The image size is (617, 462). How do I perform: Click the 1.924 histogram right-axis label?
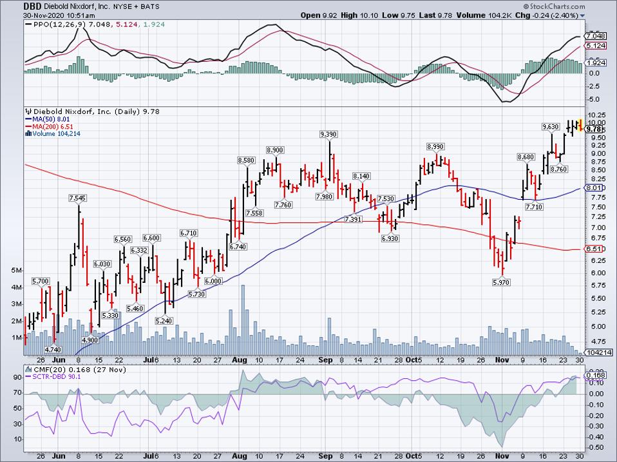(595, 63)
